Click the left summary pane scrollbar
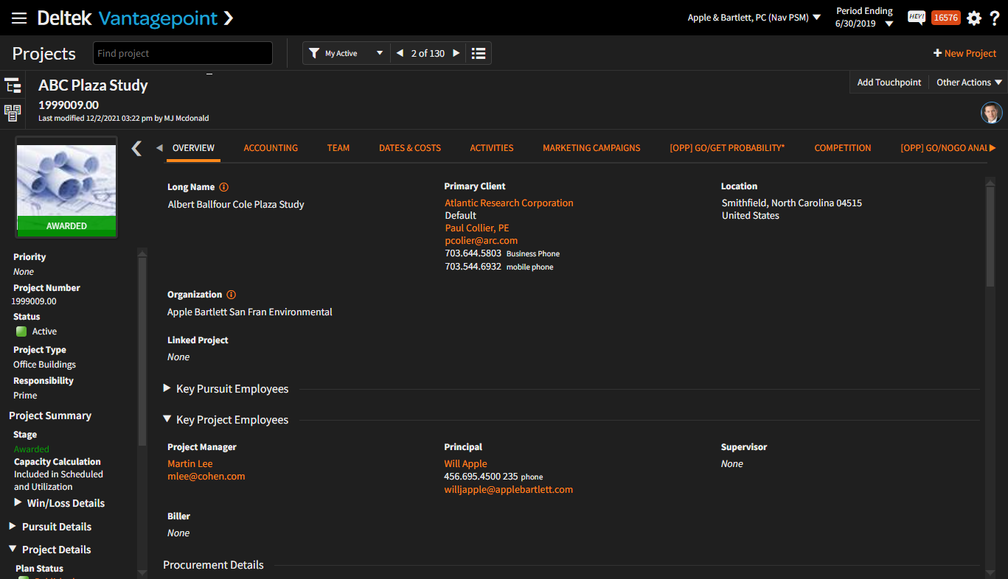The width and height of the screenshot is (1008, 579). 142,351
